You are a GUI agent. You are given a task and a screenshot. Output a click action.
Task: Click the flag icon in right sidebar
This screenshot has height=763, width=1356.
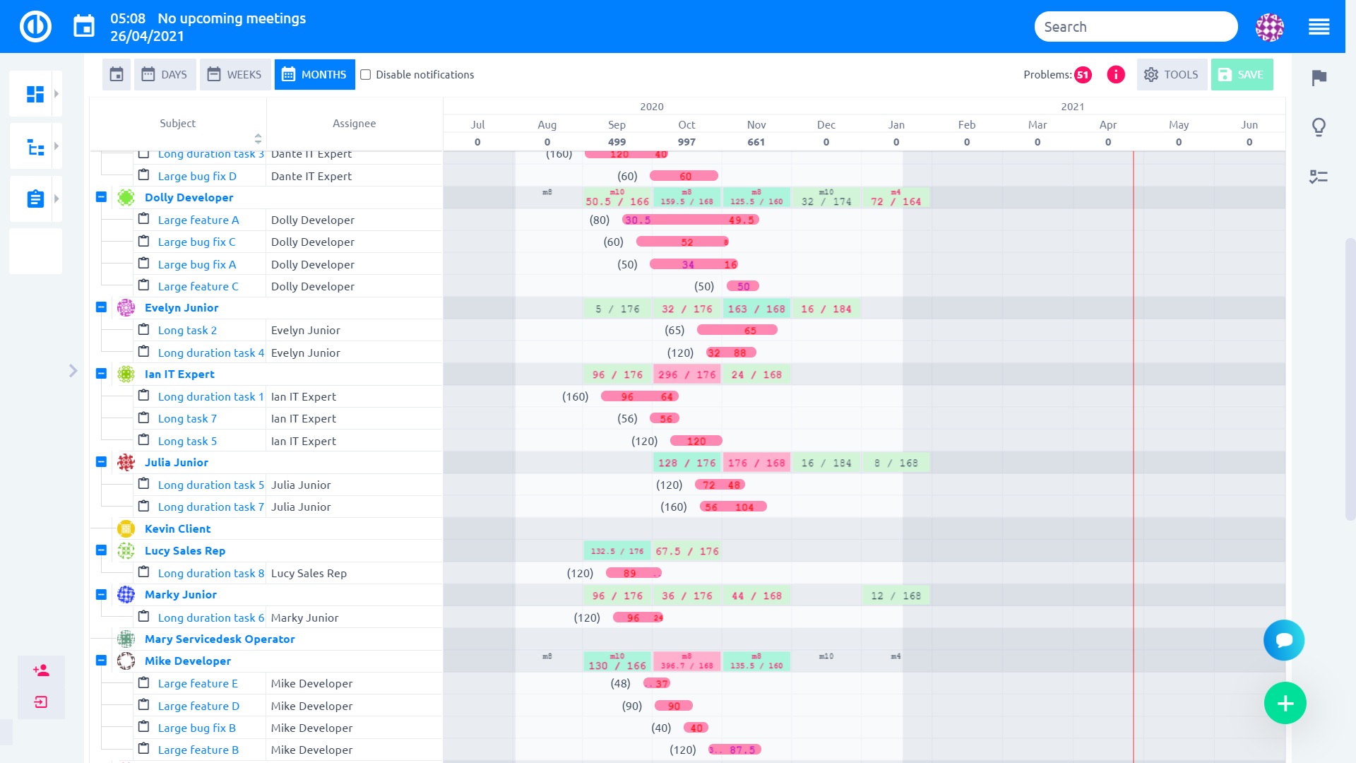point(1319,78)
